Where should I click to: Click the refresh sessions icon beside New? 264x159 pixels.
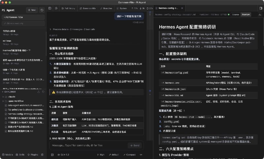pos(42,10)
